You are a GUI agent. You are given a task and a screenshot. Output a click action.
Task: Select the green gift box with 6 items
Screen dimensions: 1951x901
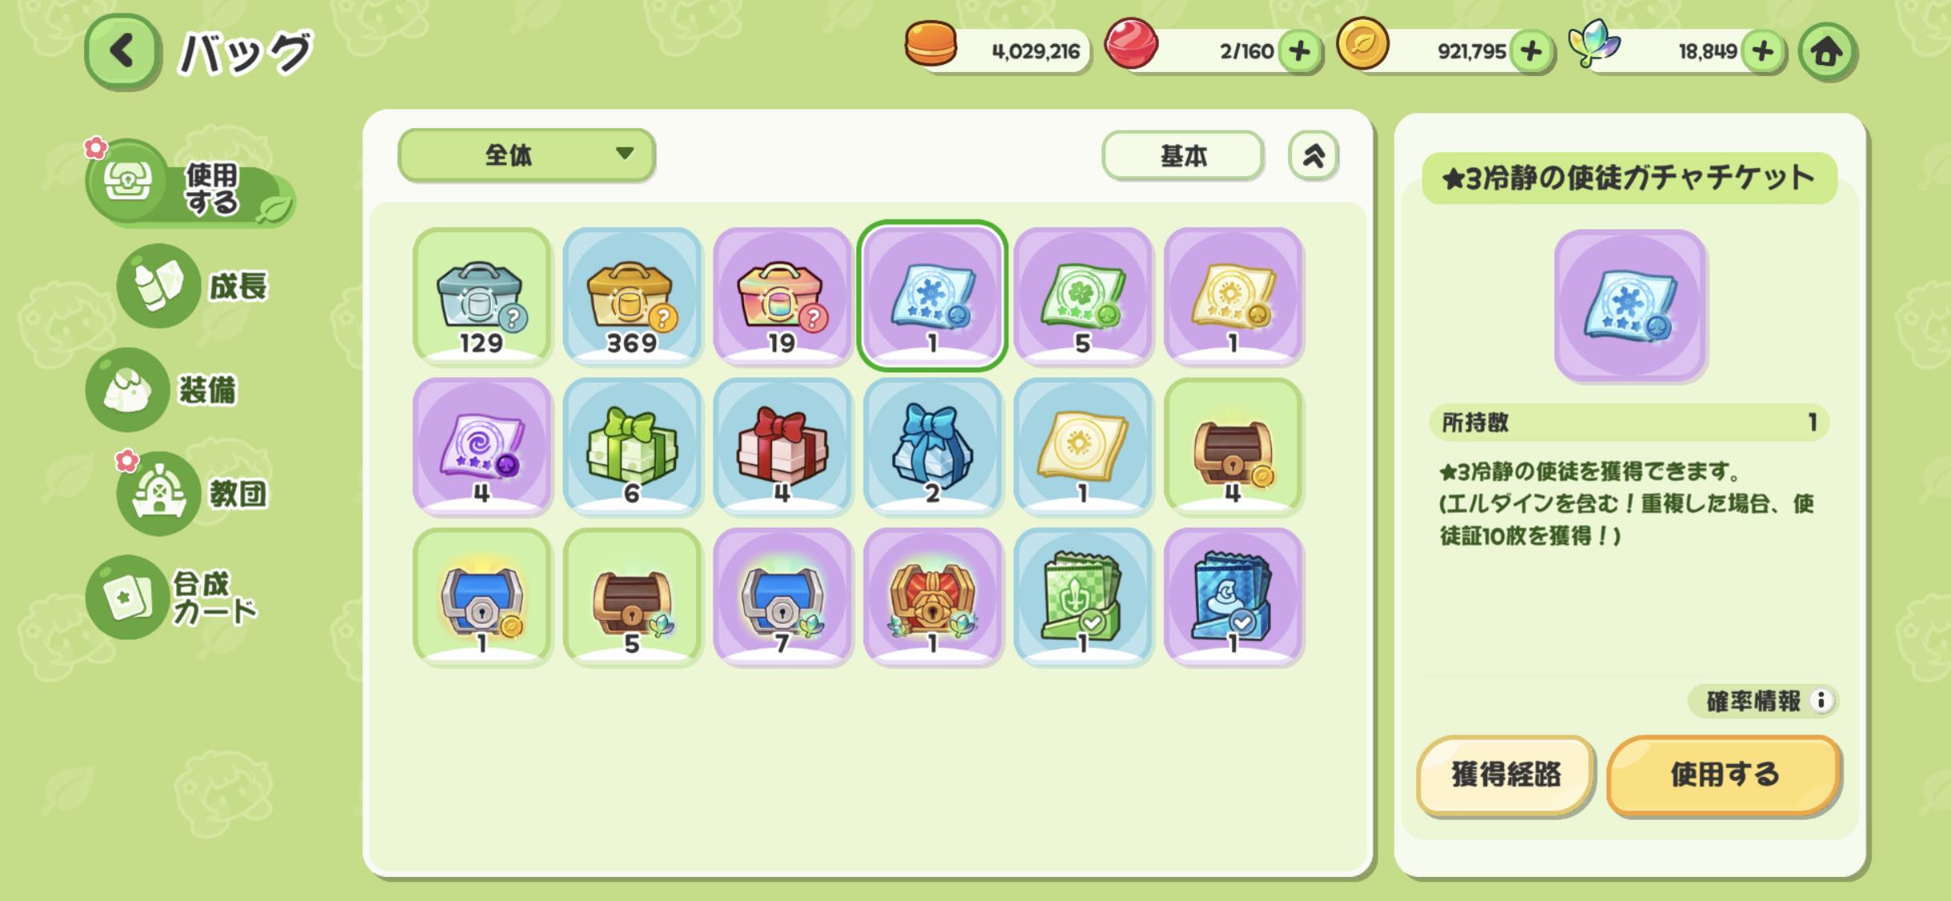632,447
